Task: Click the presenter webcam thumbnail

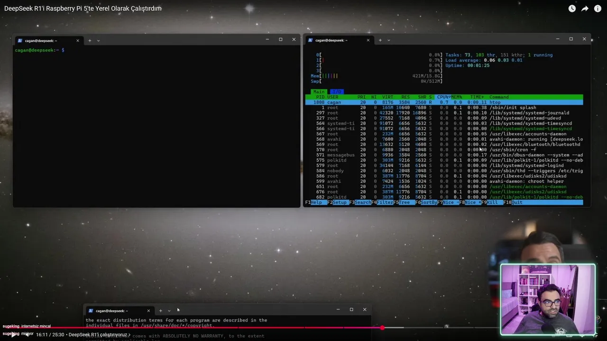Action: 548,299
